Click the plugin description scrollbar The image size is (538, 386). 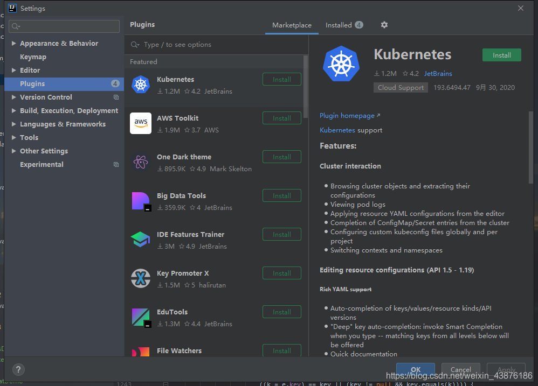531,148
